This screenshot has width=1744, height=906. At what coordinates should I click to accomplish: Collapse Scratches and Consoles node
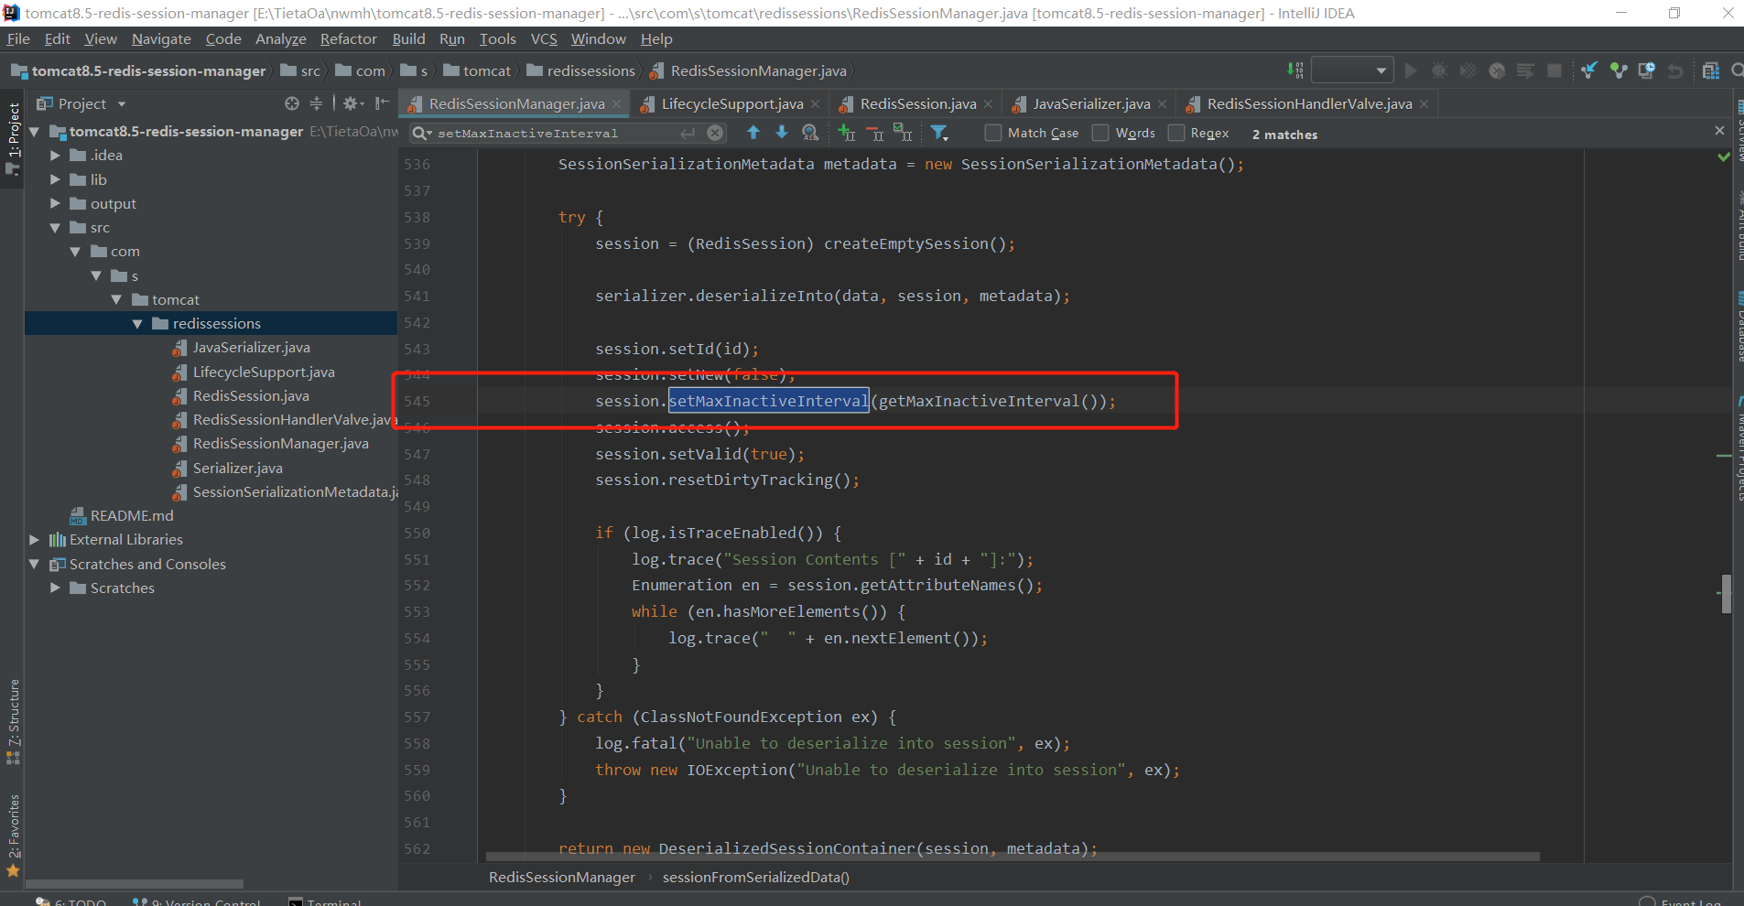coord(35,565)
